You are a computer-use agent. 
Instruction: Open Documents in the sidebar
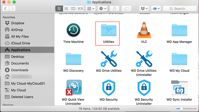[27, 63]
